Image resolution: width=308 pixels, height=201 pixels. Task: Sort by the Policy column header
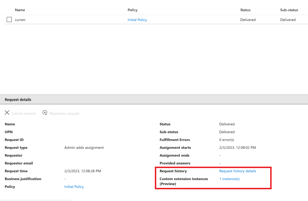point(132,10)
